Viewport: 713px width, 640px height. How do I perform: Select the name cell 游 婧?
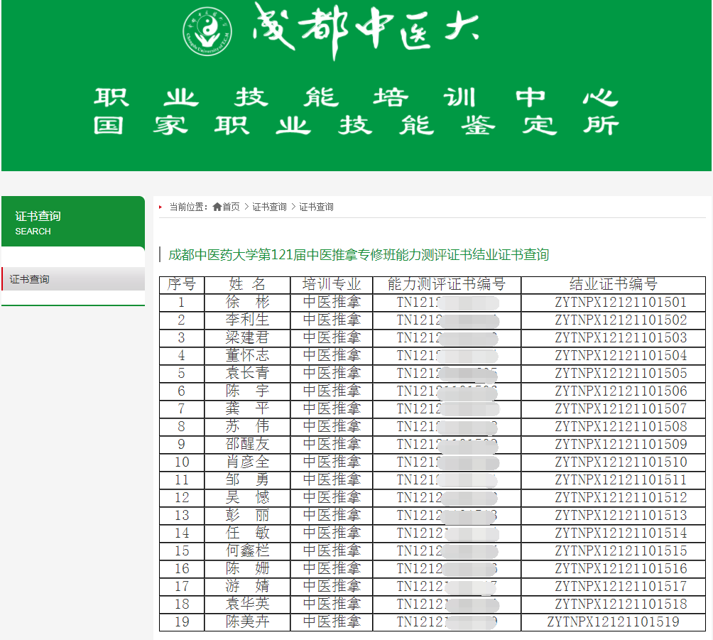point(247,586)
